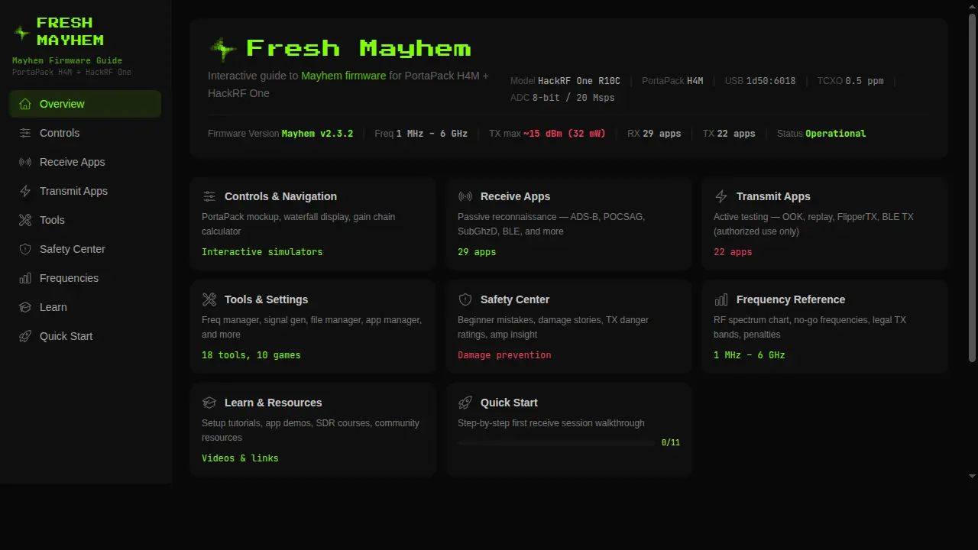The height and width of the screenshot is (550, 978).
Task: Open the 29 apps receive link
Action: tap(477, 251)
